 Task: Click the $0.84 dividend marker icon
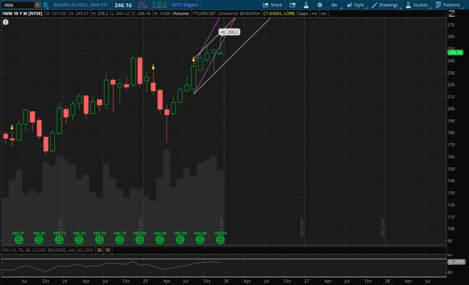[220, 239]
